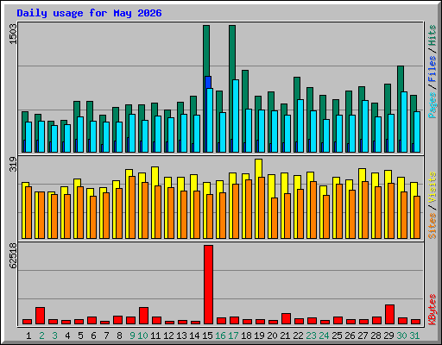Screen dimensions: 442x345
Task: Click day 28 on the x-axis
Action: coord(376,336)
